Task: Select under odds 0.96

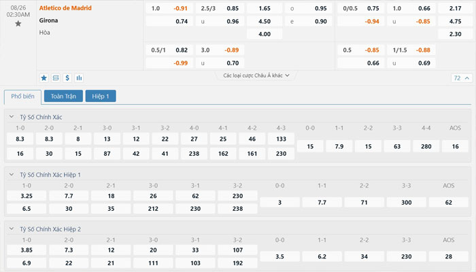Action: (220, 21)
